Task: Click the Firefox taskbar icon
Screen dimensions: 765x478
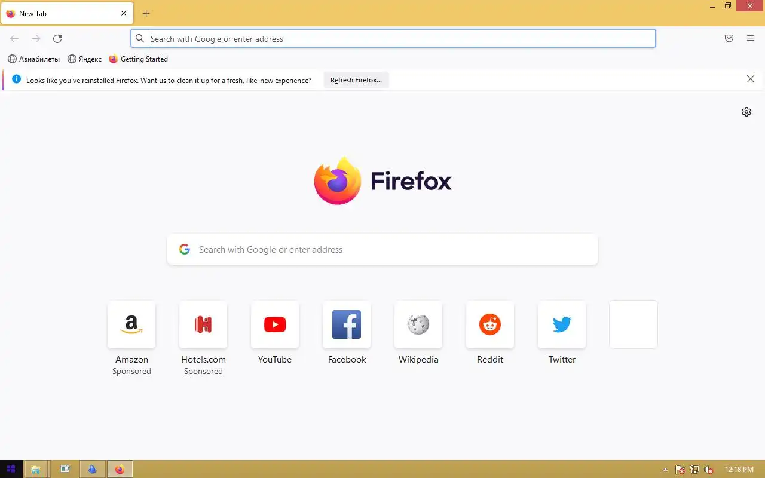Action: [x=120, y=469]
